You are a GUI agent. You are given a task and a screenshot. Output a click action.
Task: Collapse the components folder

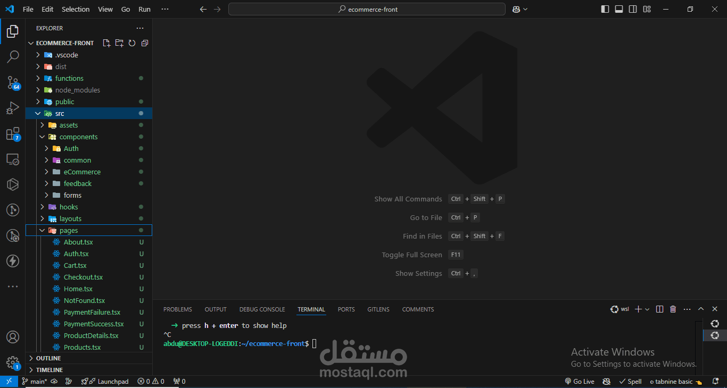click(89, 137)
